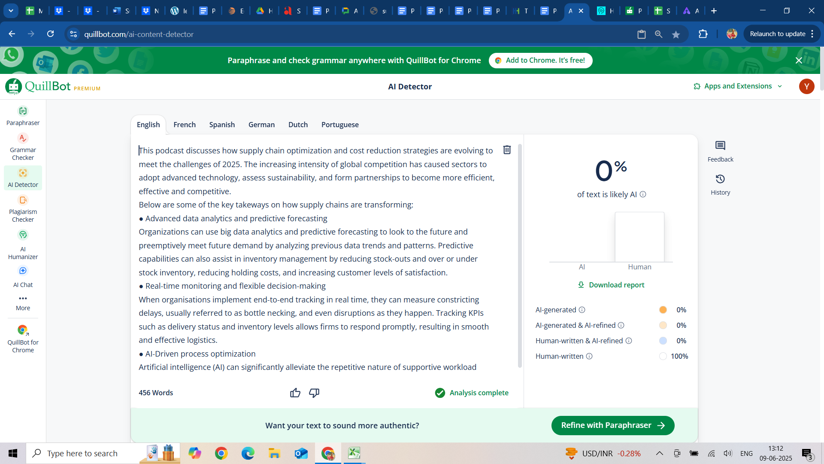Open QuillBot for Chrome sidebar link
This screenshot has width=824, height=464.
23,339
